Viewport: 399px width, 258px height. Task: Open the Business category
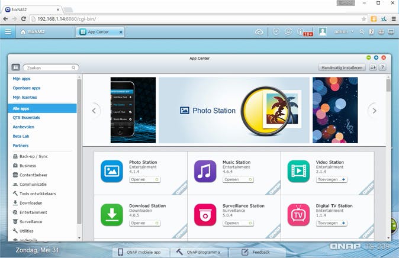24,166
